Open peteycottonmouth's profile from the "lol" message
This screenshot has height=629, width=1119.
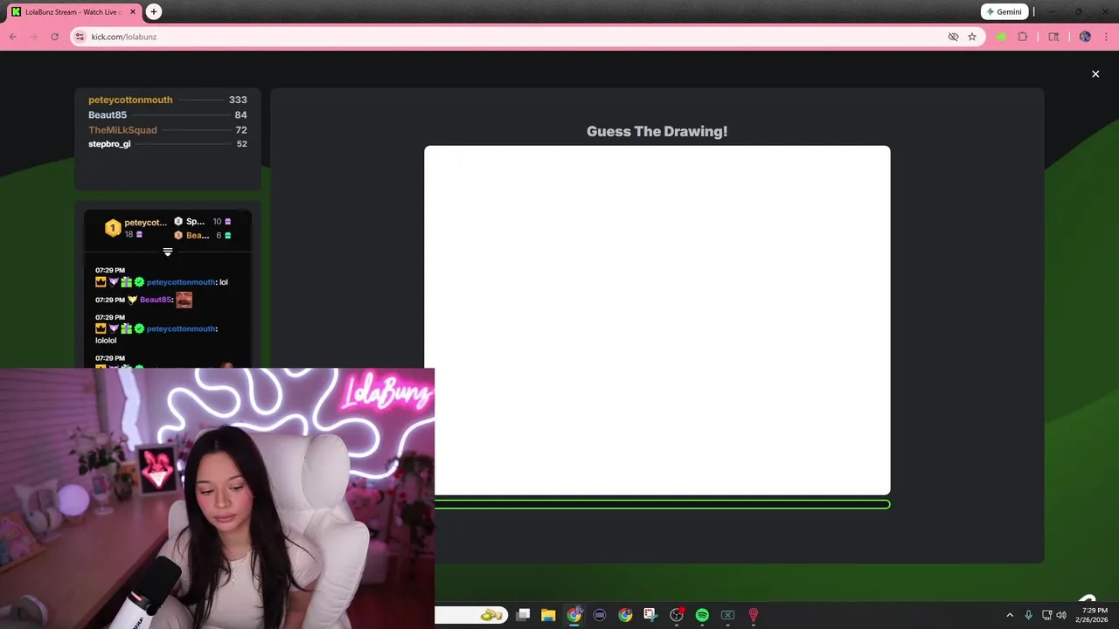181,282
